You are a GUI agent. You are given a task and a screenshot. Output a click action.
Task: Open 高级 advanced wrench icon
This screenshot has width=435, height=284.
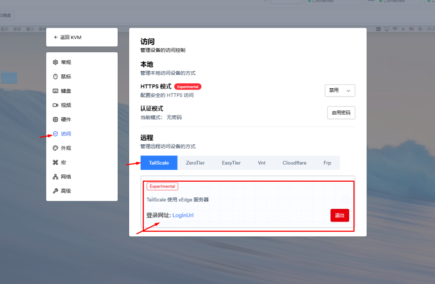click(x=55, y=191)
